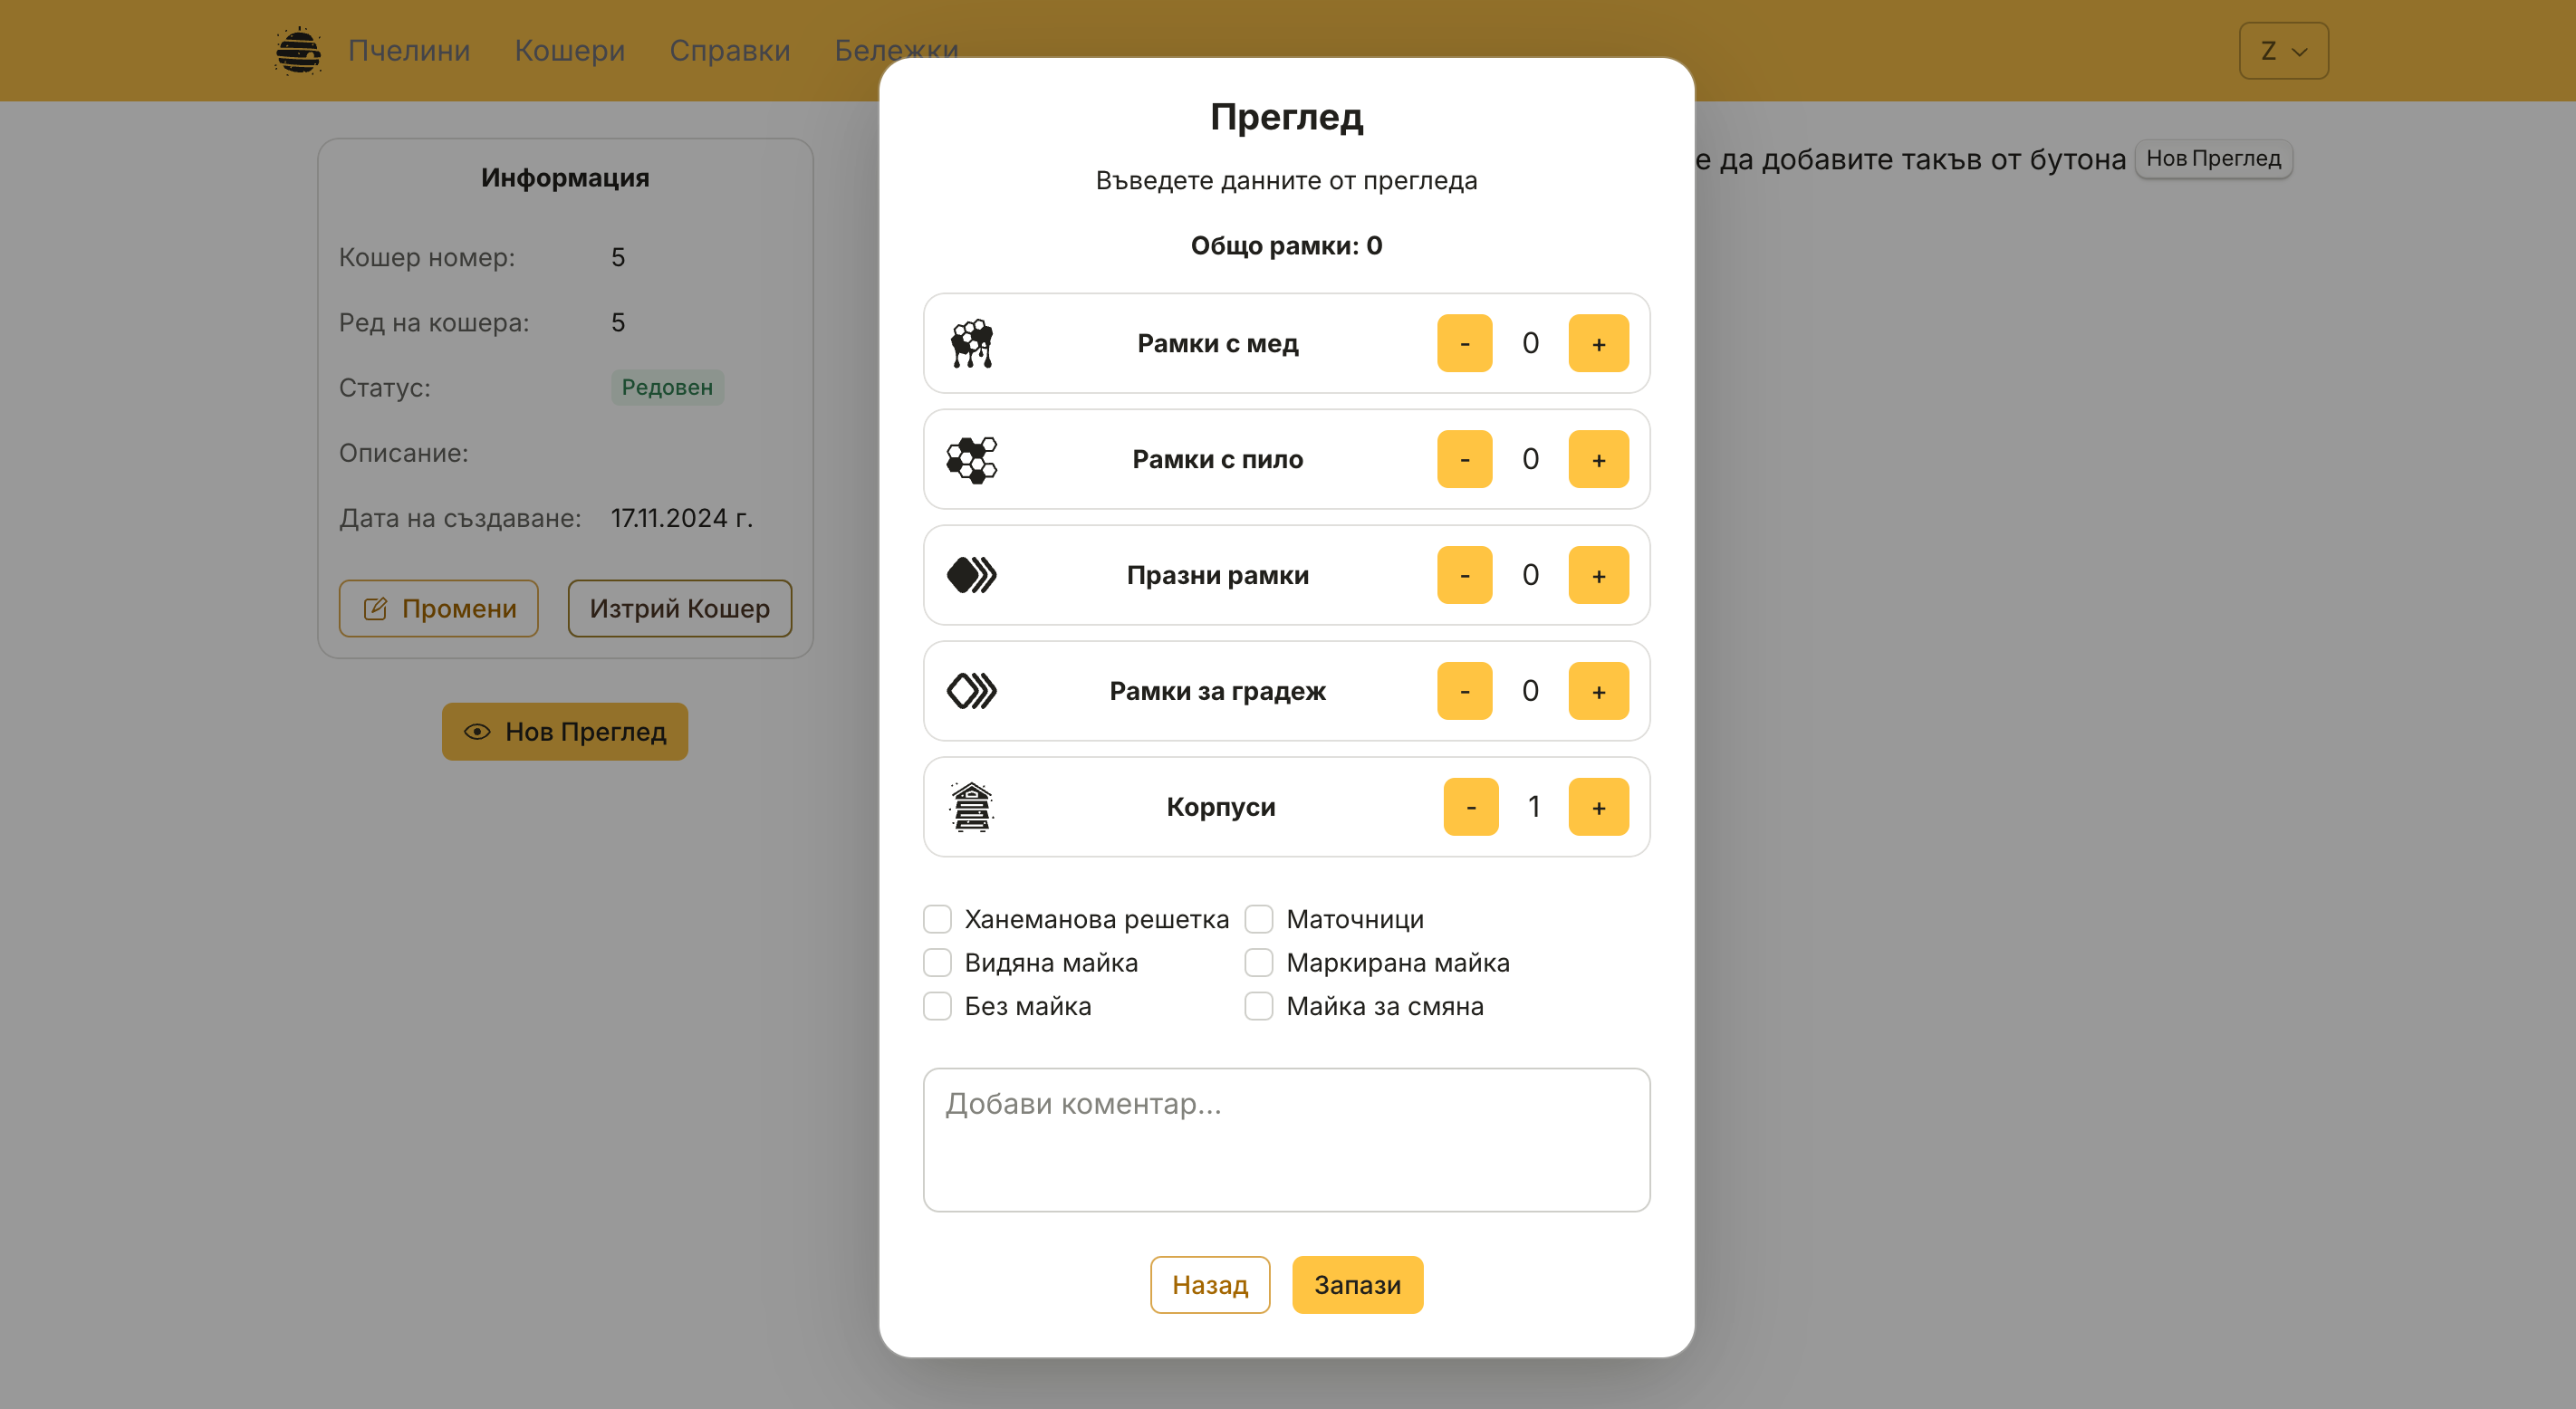Decrease Празни рамки count
2576x1409 pixels.
[x=1464, y=575]
